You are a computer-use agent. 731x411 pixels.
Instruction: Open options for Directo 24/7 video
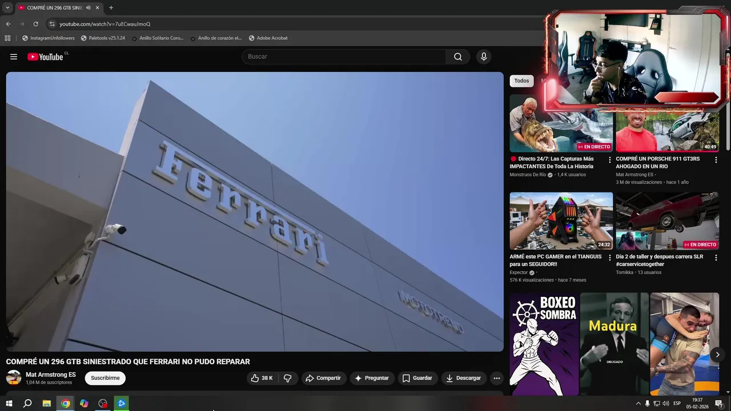click(x=609, y=160)
